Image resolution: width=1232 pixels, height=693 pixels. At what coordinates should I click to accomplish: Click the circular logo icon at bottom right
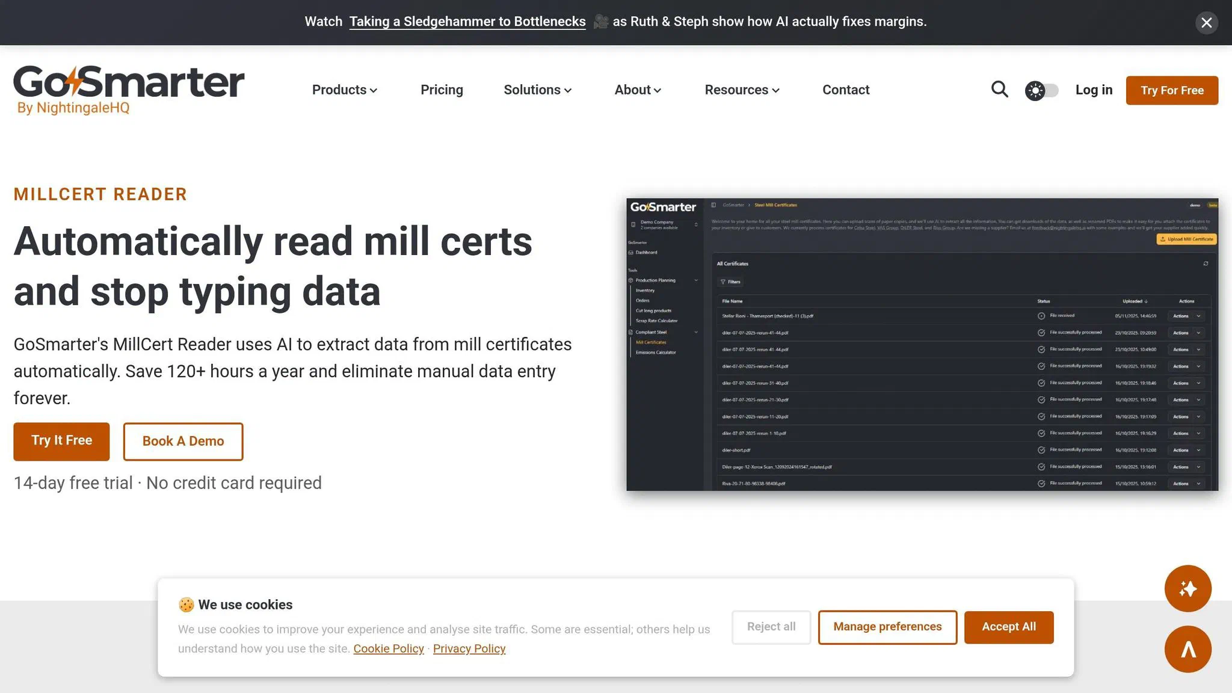point(1188,649)
